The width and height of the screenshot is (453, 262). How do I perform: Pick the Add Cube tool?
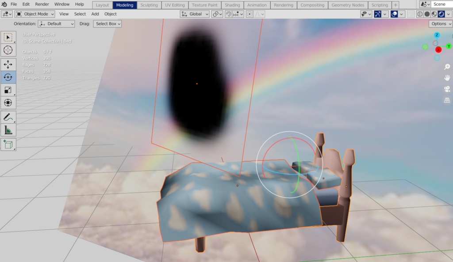click(x=8, y=144)
